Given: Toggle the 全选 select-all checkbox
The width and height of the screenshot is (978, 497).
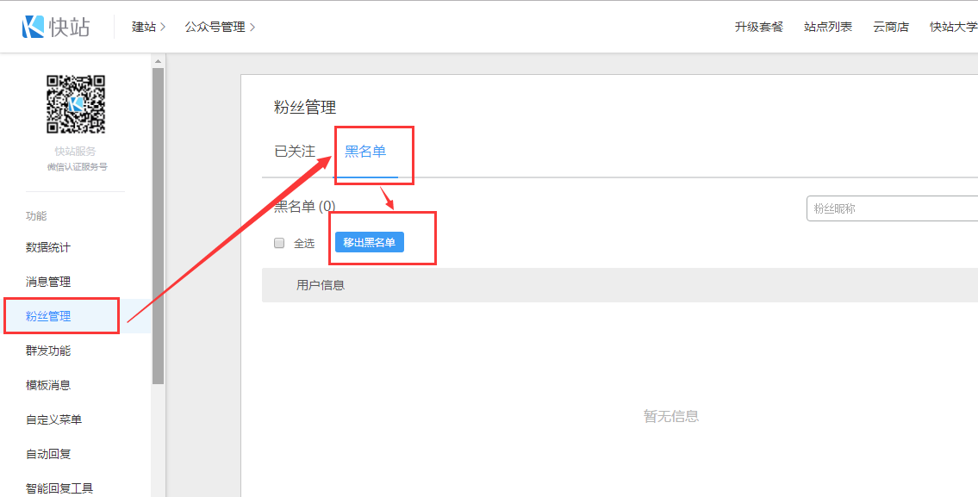Looking at the screenshot, I should pyautogui.click(x=279, y=243).
